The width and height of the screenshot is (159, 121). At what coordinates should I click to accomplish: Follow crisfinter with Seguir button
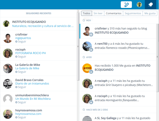(x=21, y=41)
